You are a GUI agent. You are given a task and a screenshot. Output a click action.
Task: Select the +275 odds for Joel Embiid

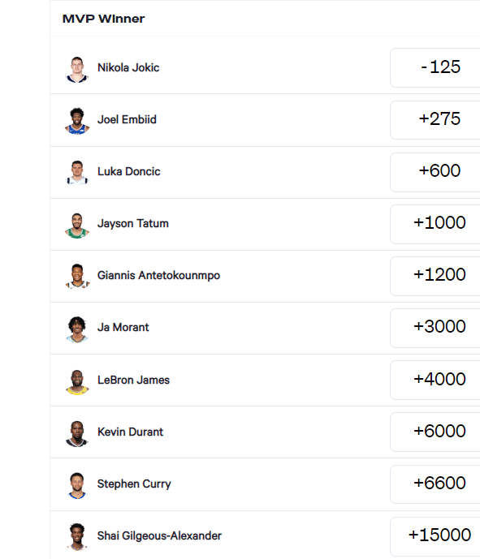(435, 120)
